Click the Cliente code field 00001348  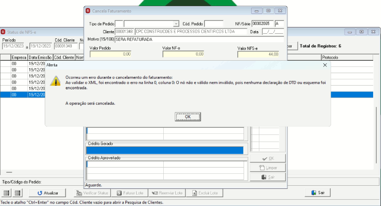click(x=124, y=32)
